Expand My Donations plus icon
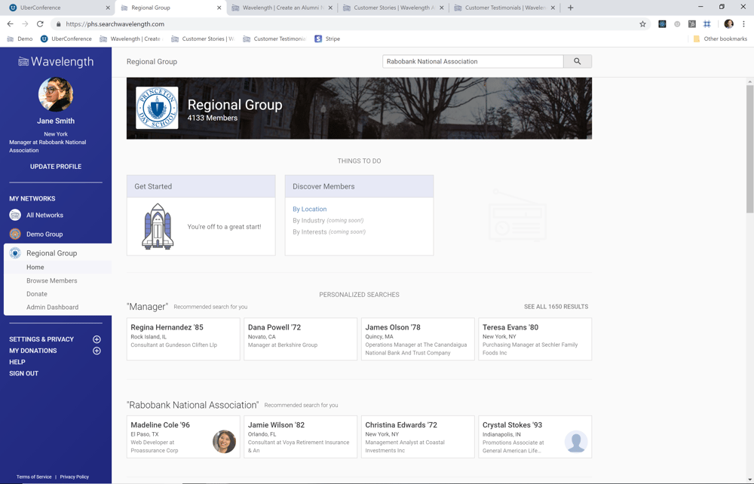This screenshot has height=484, width=754. 97,351
